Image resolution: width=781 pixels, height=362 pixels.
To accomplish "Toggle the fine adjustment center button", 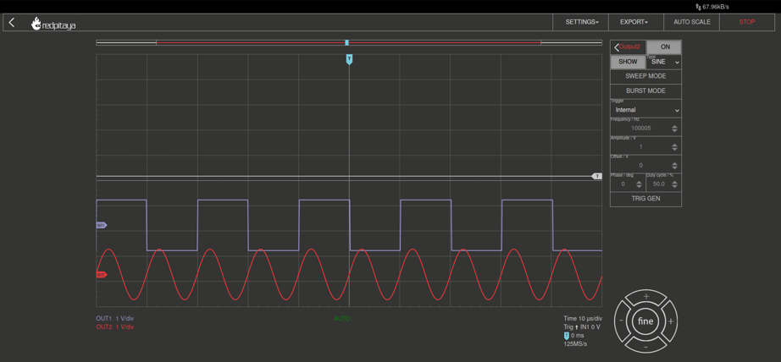I will click(645, 321).
